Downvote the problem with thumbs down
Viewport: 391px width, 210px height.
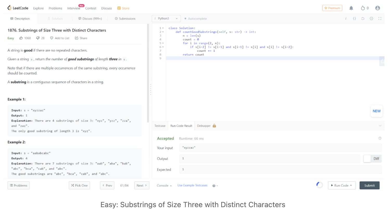click(38, 38)
